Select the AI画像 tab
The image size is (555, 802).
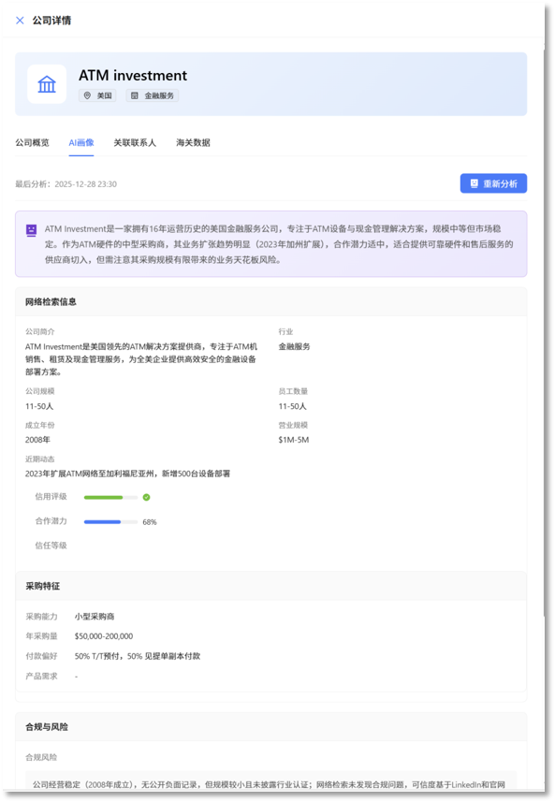81,142
